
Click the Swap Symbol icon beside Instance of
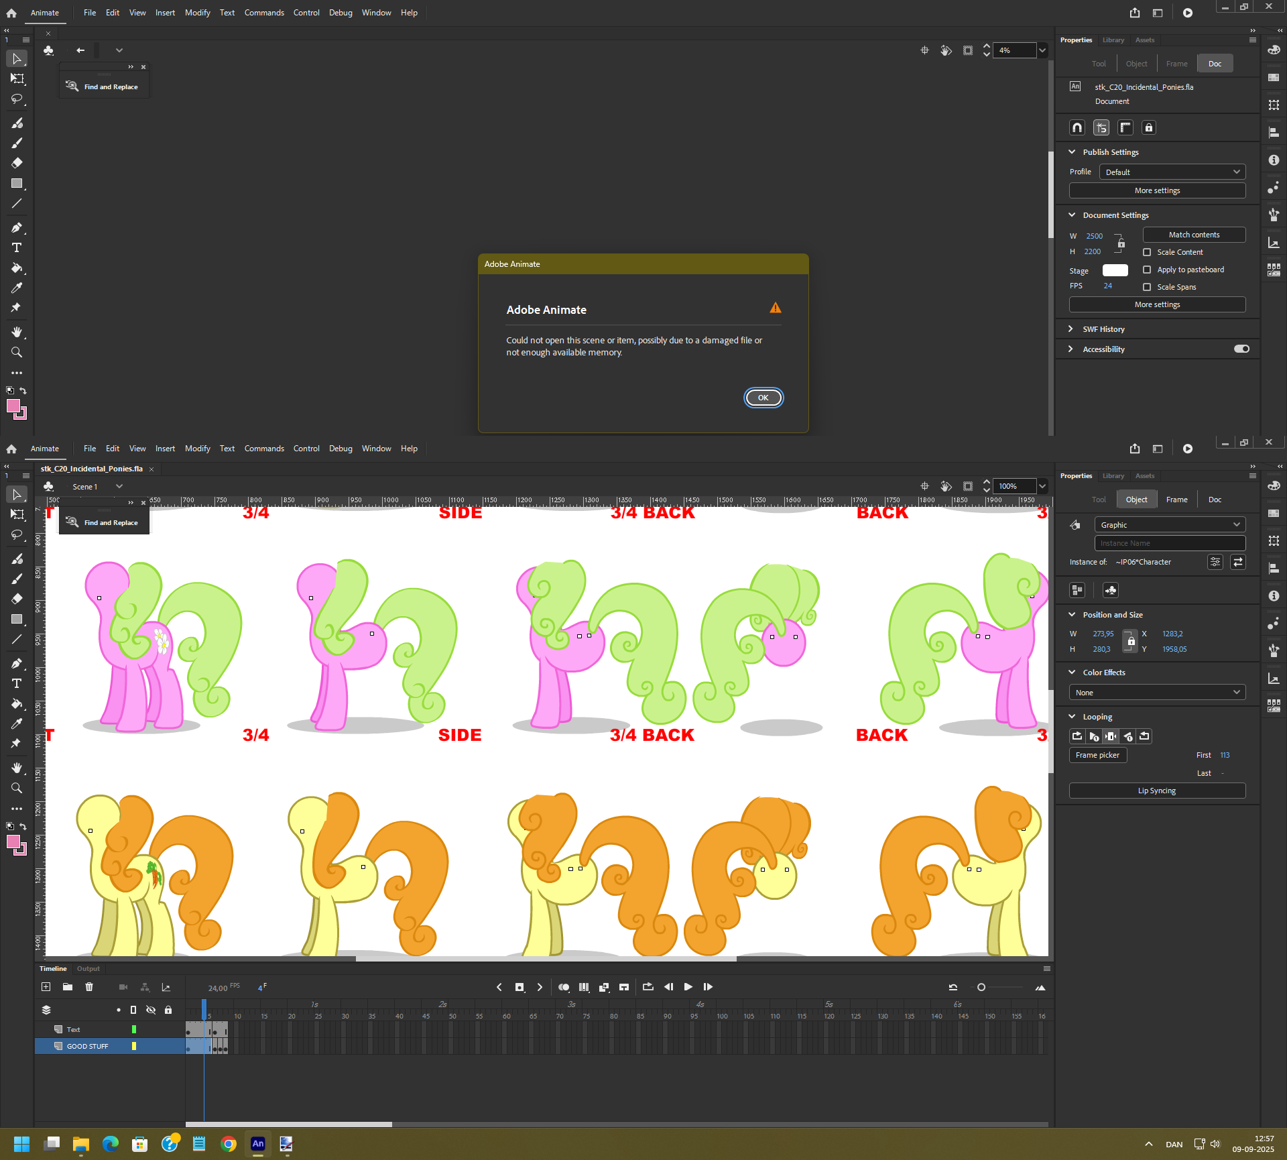tap(1238, 562)
